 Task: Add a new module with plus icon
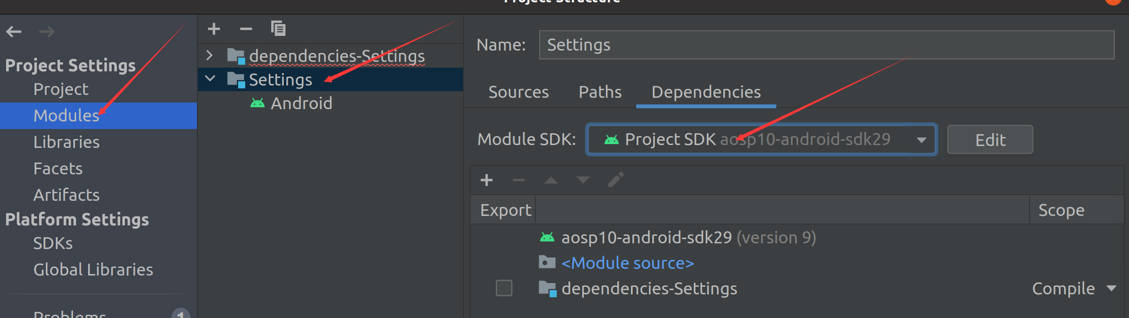[x=214, y=29]
